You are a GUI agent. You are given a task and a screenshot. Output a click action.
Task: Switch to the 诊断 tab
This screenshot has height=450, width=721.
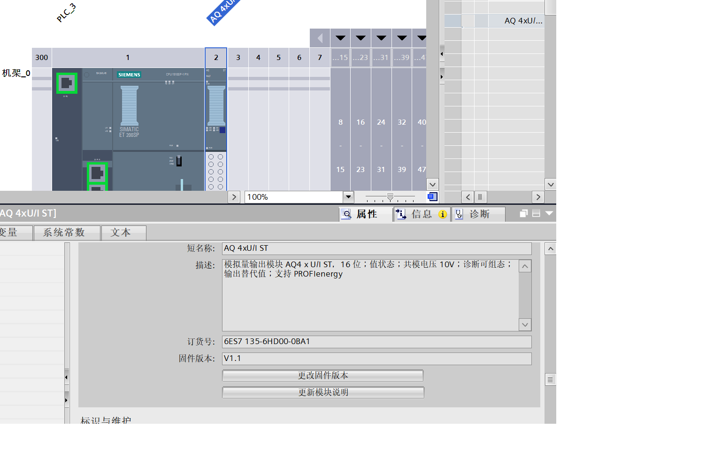tap(478, 214)
